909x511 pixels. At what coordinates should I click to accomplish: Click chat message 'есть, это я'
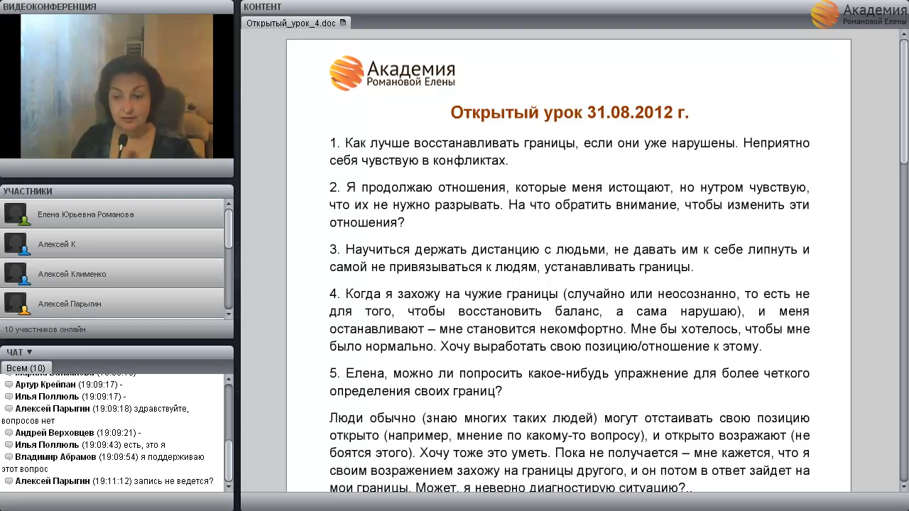145,445
